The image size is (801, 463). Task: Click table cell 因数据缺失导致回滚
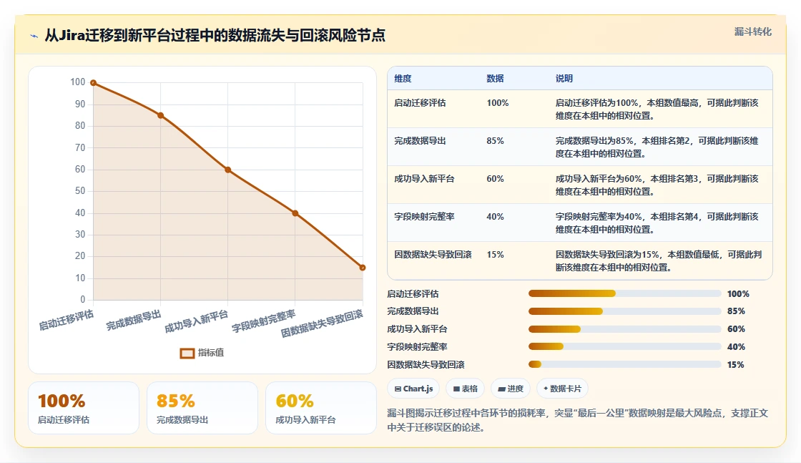pos(433,255)
